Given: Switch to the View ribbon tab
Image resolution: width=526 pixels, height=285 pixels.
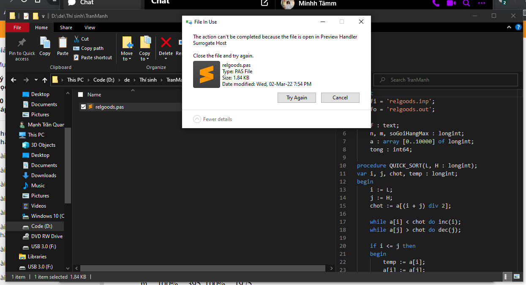Looking at the screenshot, I should [x=90, y=27].
